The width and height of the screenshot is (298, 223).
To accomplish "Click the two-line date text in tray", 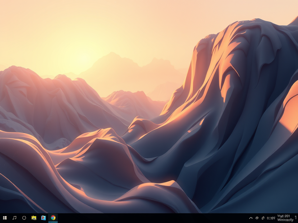I will coord(285,218).
